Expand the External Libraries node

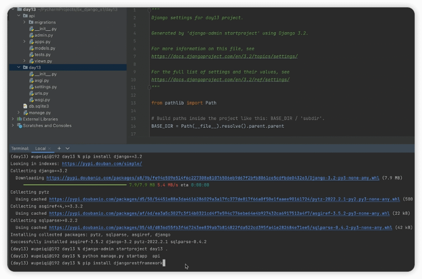(13, 119)
